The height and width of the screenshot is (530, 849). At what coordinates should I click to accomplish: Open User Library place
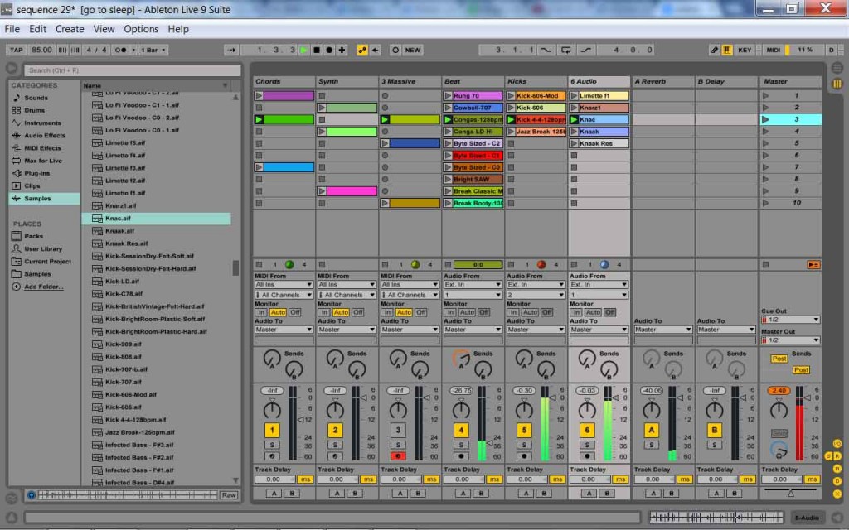43,248
